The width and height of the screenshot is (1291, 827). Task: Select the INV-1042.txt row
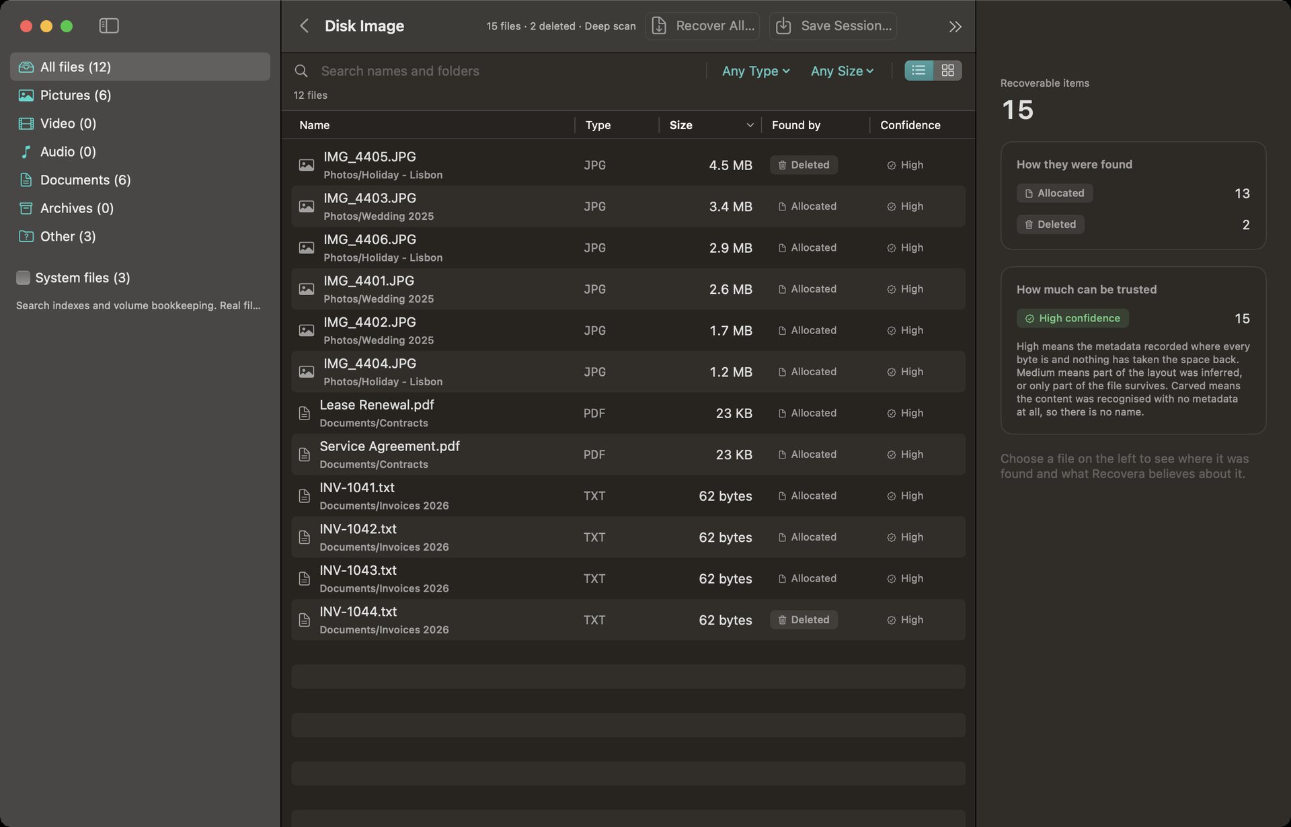click(628, 537)
